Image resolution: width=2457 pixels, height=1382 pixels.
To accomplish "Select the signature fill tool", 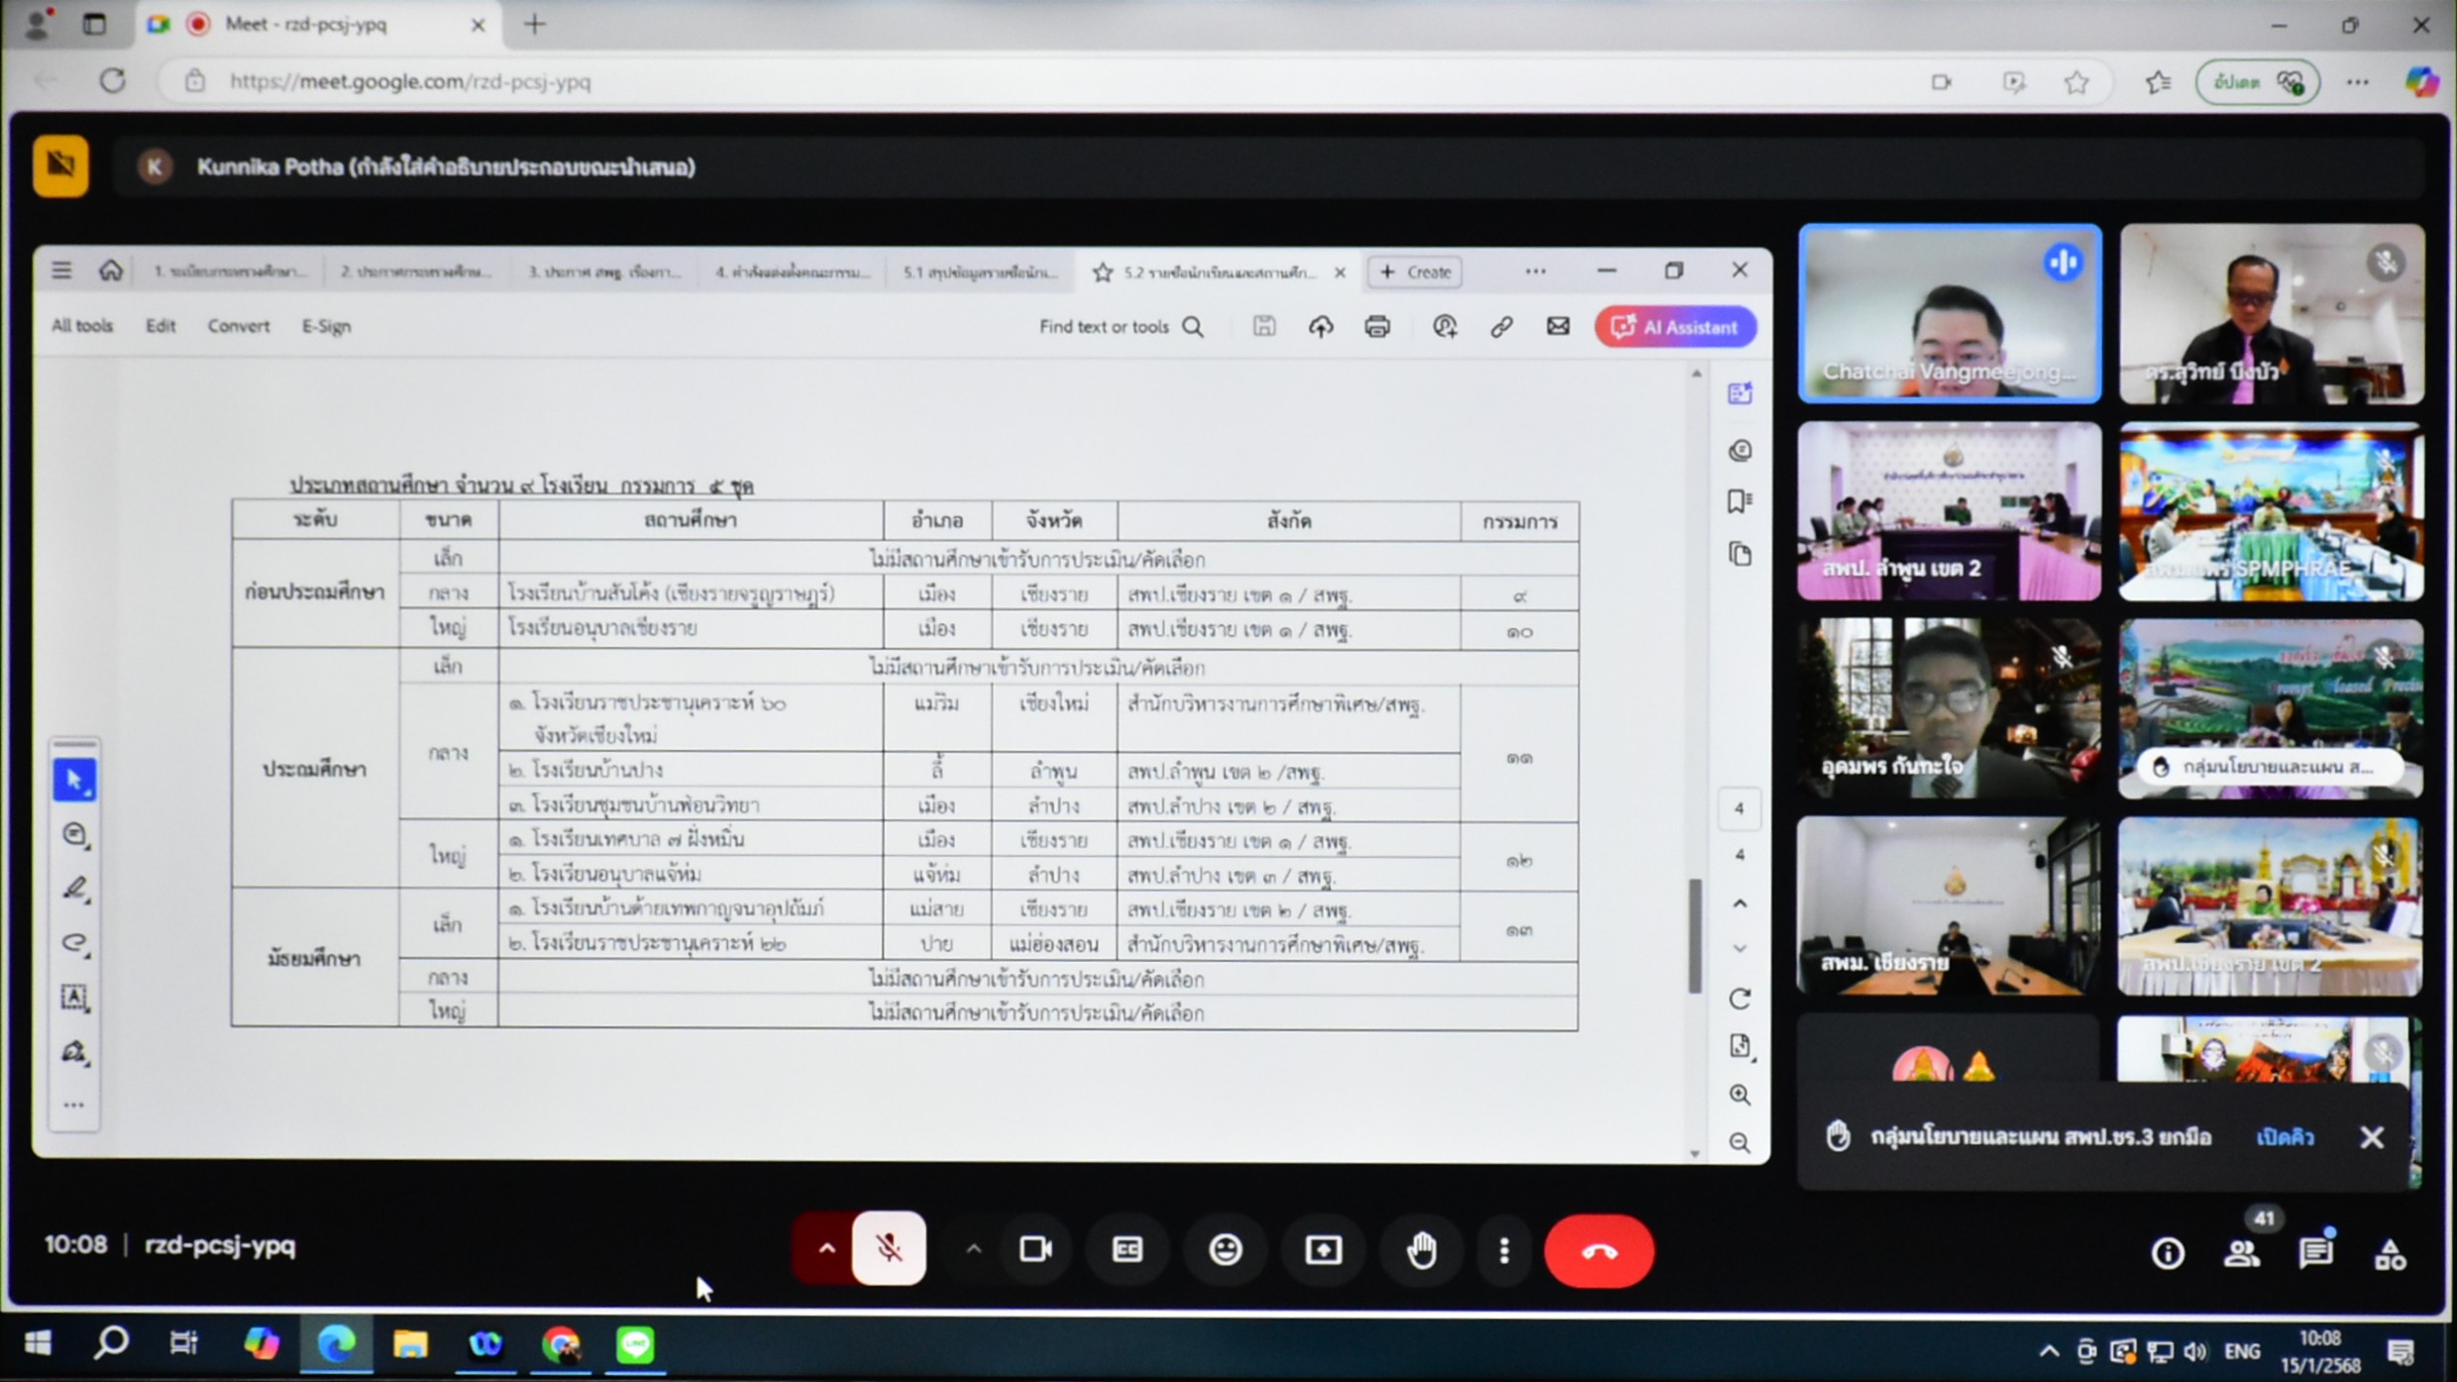I will [x=74, y=1051].
